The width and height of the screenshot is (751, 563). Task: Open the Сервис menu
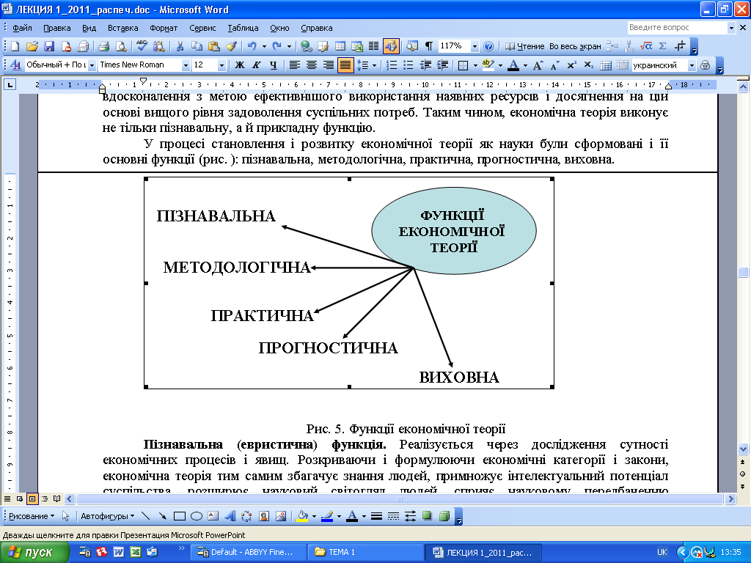click(x=202, y=28)
